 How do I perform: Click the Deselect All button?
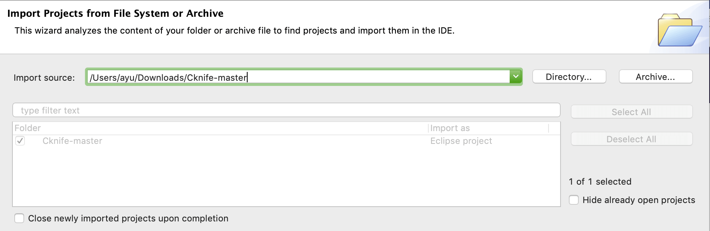(631, 139)
